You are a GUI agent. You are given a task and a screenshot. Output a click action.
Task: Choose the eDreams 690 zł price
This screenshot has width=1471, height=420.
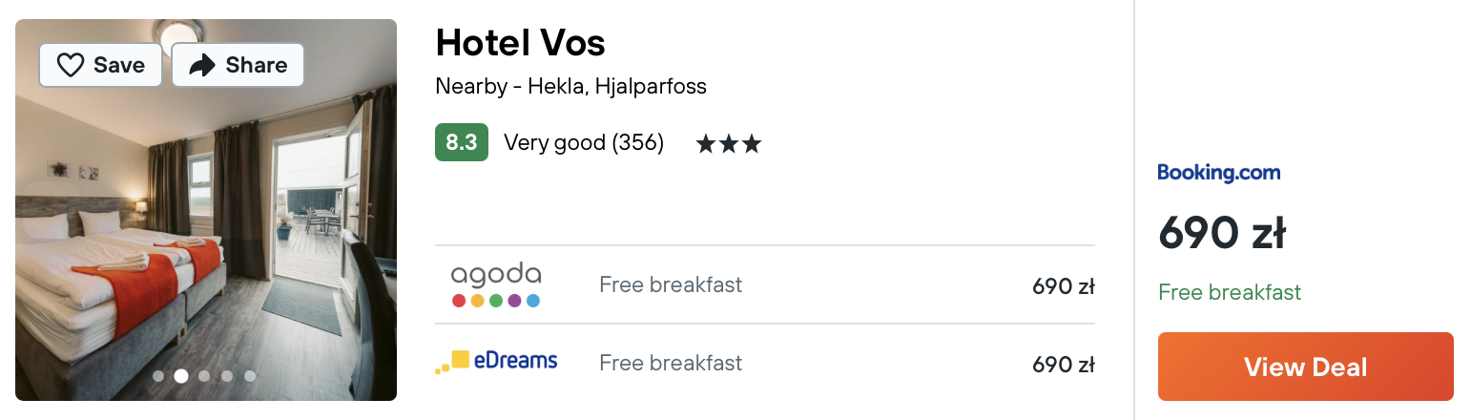click(x=1063, y=364)
